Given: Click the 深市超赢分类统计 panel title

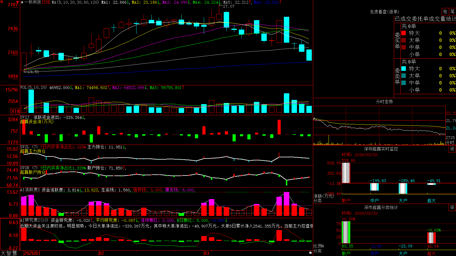Looking at the screenshot, I should pos(381,207).
